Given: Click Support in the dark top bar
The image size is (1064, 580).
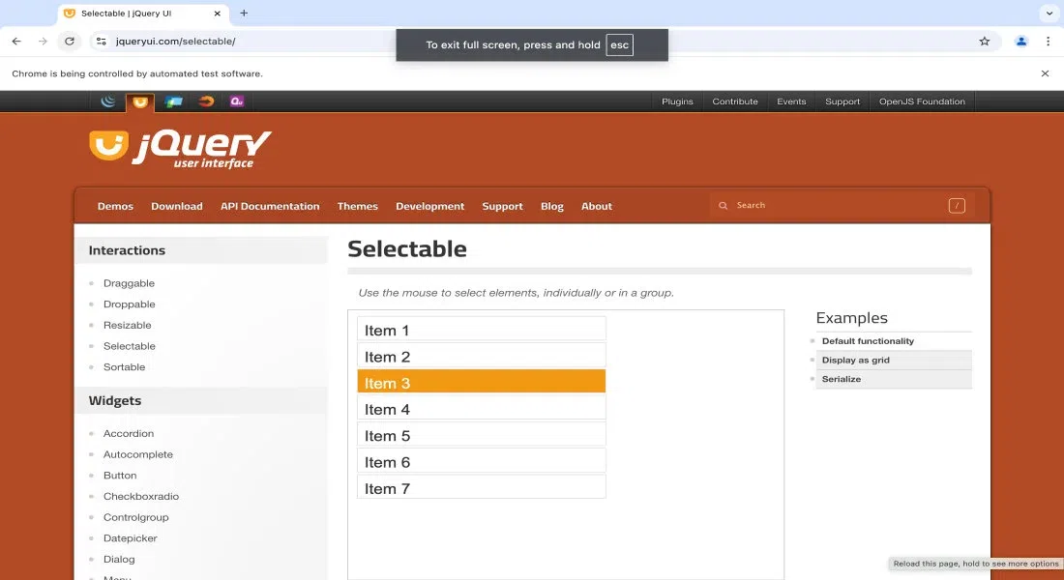Looking at the screenshot, I should pos(842,101).
